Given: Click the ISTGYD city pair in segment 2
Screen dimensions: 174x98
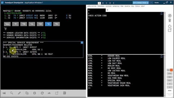Looking at the screenshot, I should pos(30,18).
